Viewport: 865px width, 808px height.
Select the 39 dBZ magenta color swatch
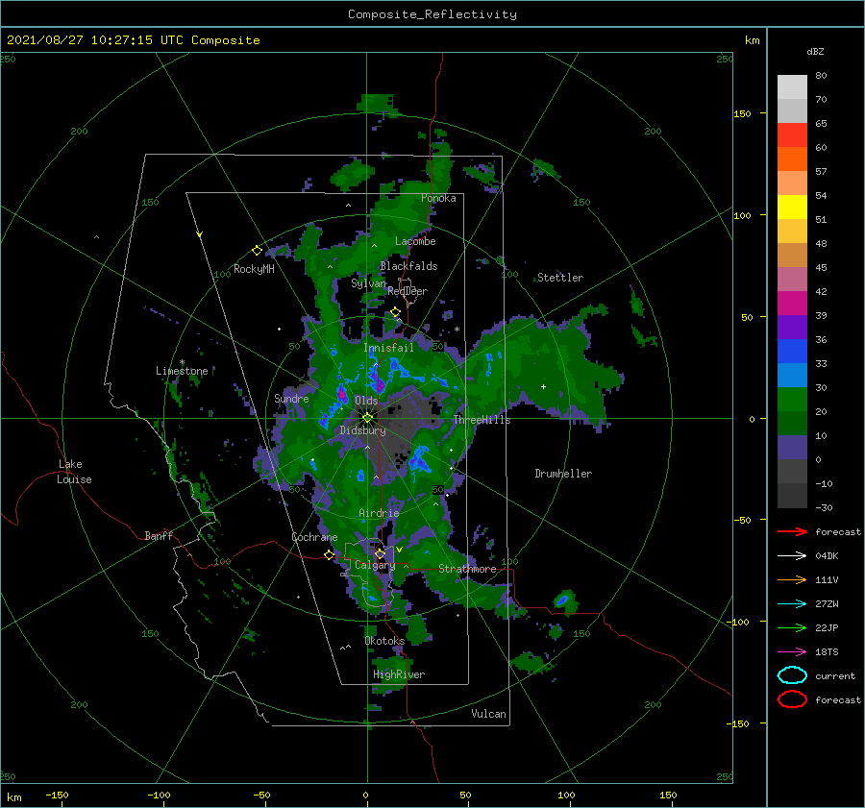792,303
